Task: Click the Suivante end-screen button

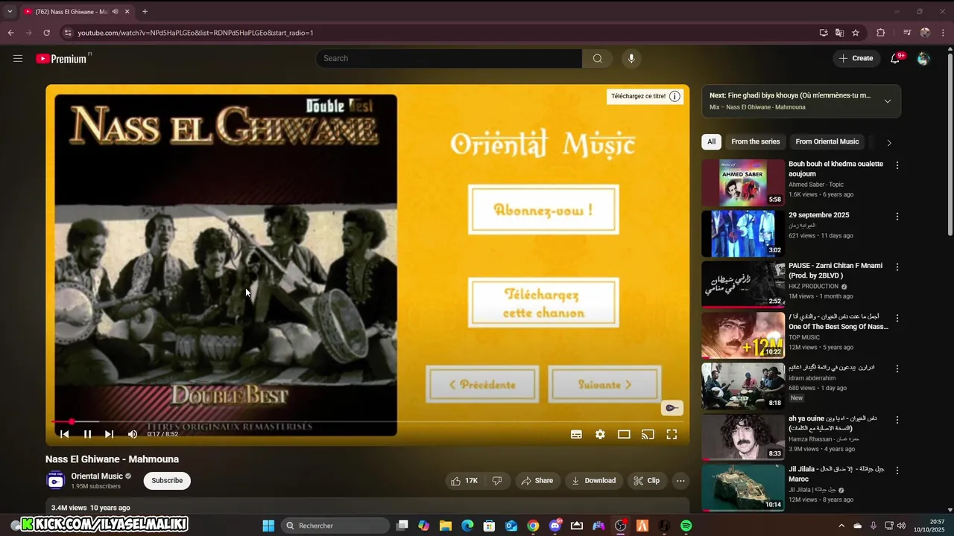Action: pyautogui.click(x=604, y=384)
